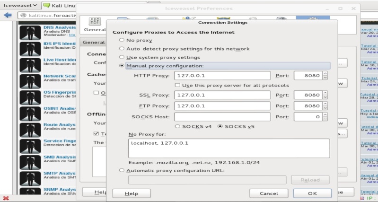The width and height of the screenshot is (378, 202).
Task: Click the No Proxy for text area
Action: click(x=229, y=148)
